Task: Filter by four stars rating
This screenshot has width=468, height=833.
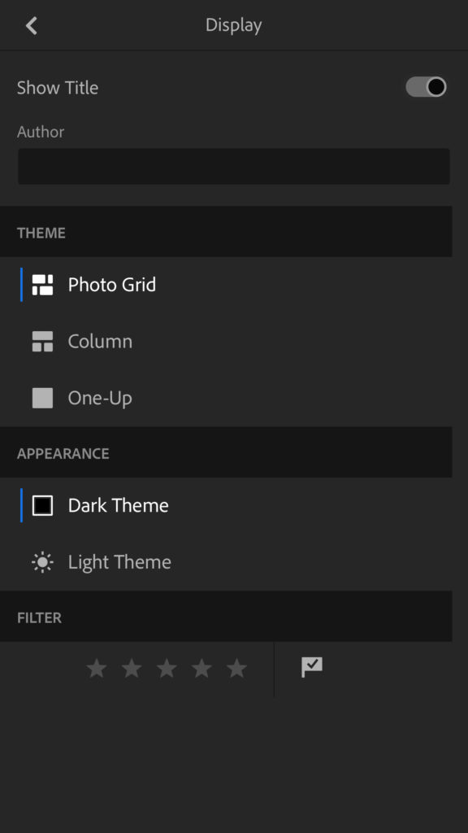Action: 201,669
